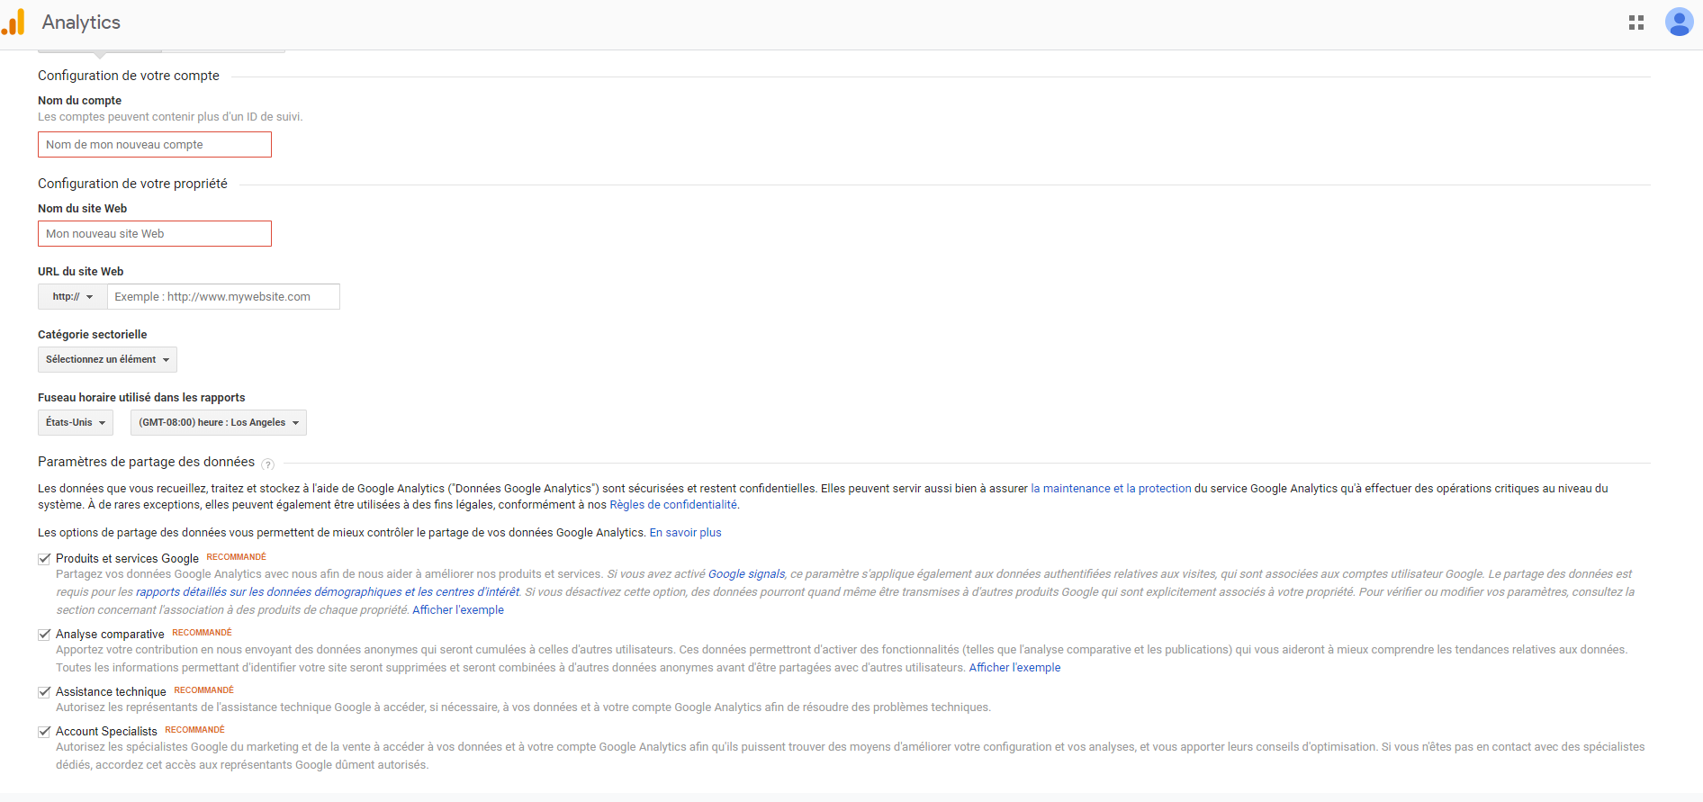This screenshot has height=802, width=1703.
Task: Click Afficher l'exemple under Produits et services
Action: (x=458, y=610)
